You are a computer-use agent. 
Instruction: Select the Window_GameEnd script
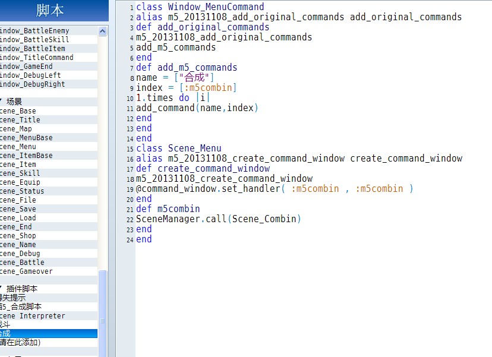pos(49,67)
